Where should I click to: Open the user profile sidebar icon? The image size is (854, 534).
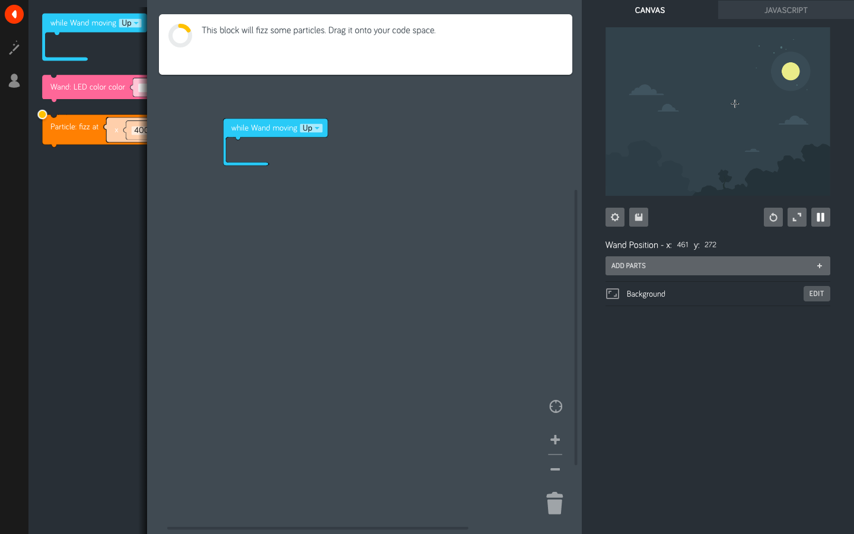pos(14,81)
